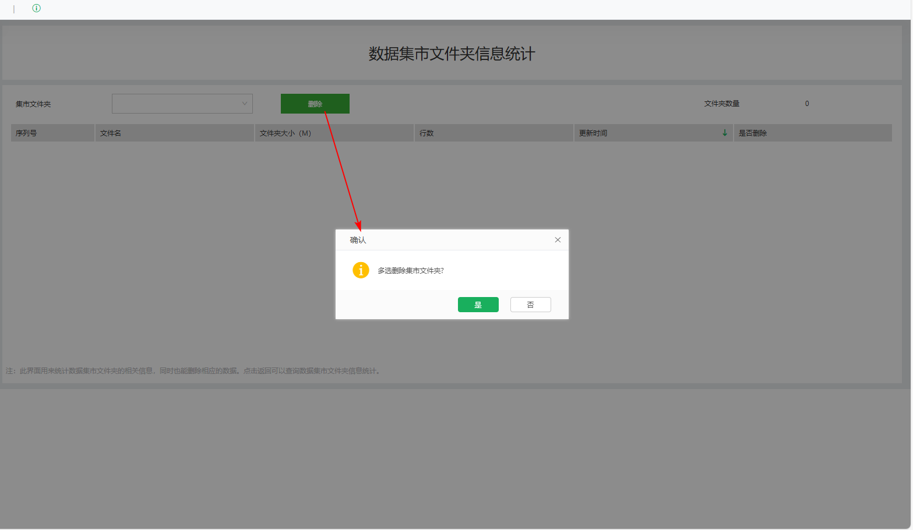The height and width of the screenshot is (530, 913).
Task: Click the 多选删除集市文件夹? message text
Action: (x=411, y=271)
